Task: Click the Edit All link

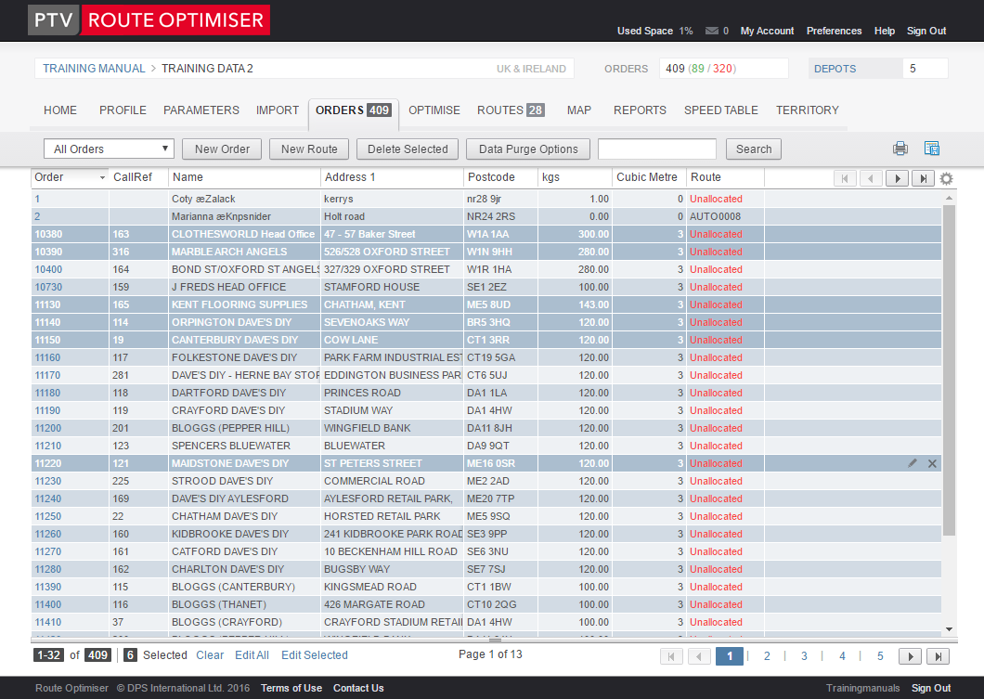Action: (x=252, y=655)
